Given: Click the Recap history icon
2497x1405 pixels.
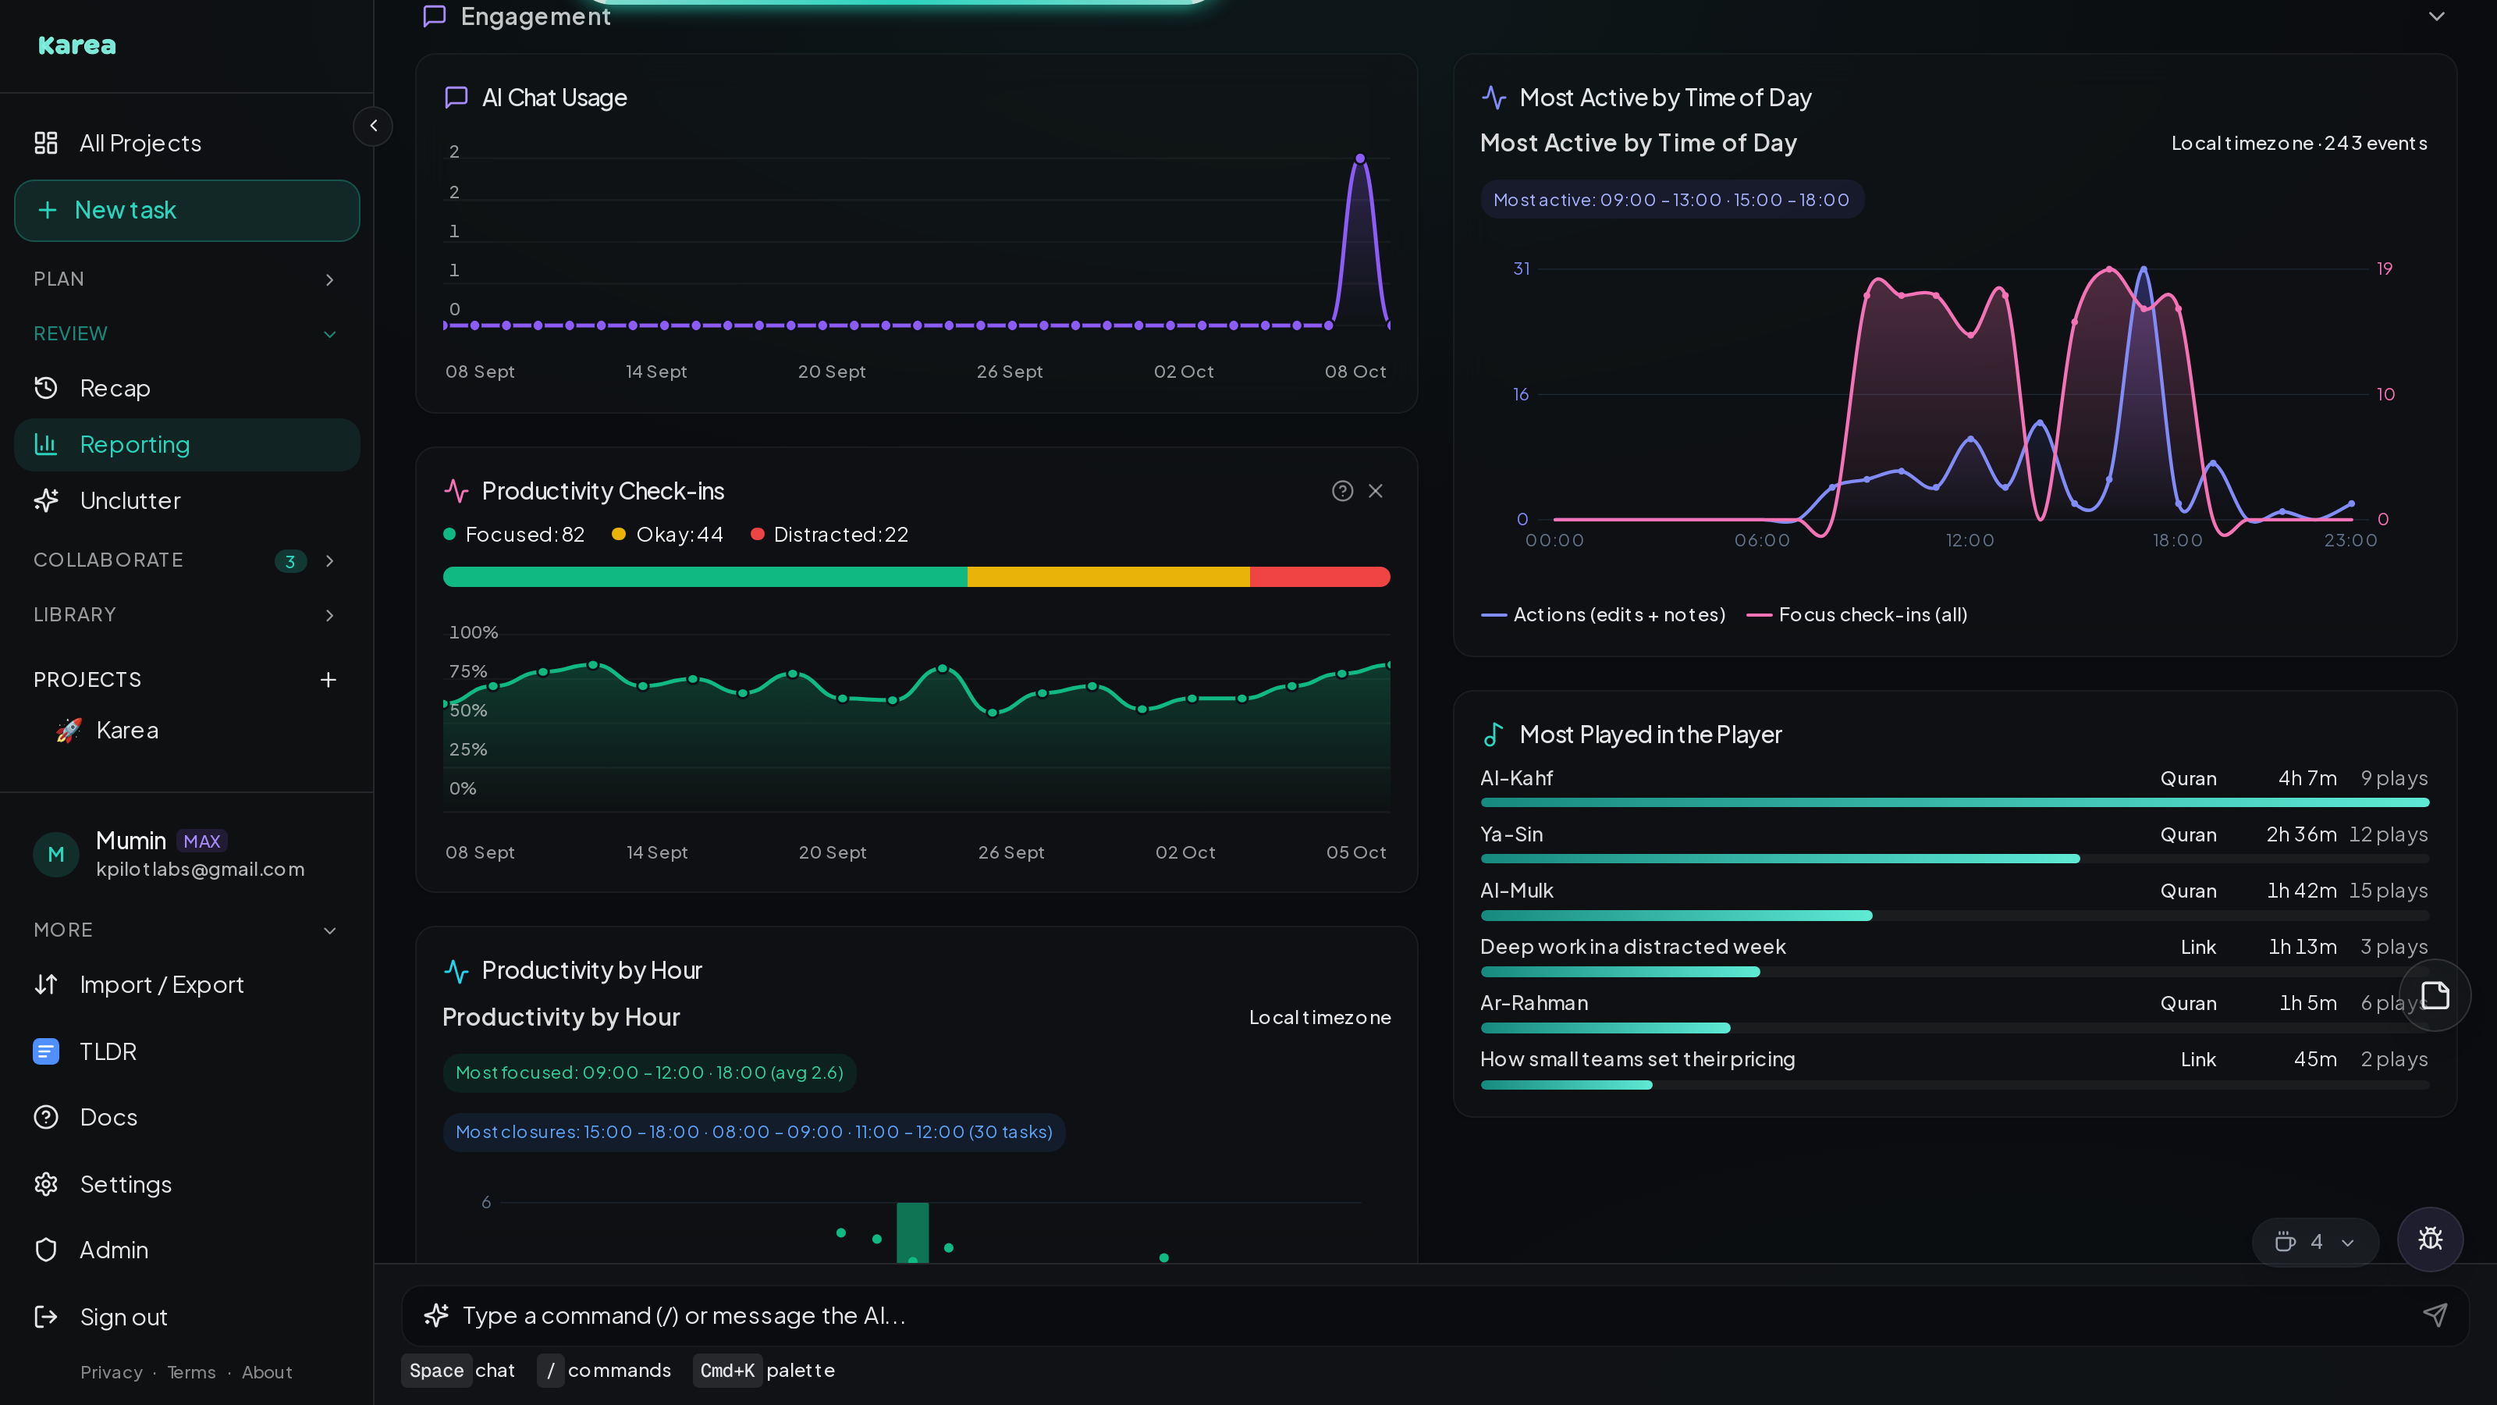Looking at the screenshot, I should [45, 388].
